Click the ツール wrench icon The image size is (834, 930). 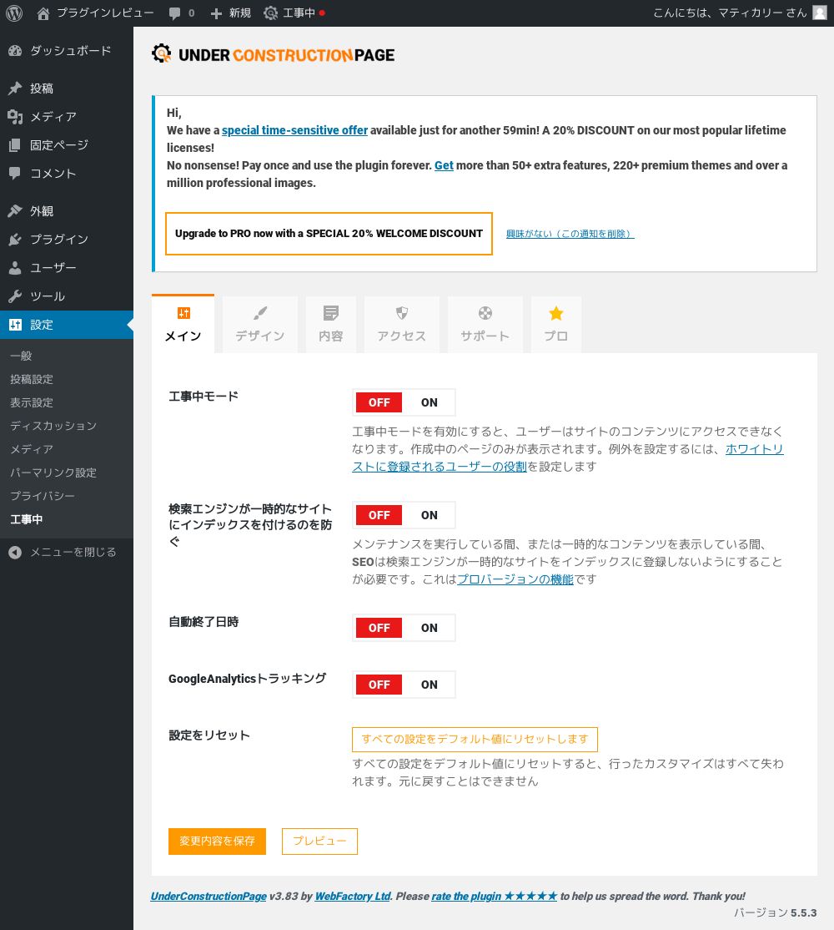click(x=15, y=296)
